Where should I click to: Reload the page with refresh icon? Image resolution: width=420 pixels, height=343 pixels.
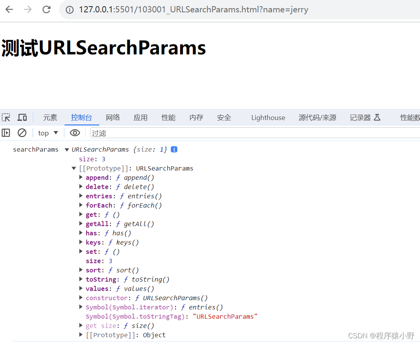pos(46,10)
